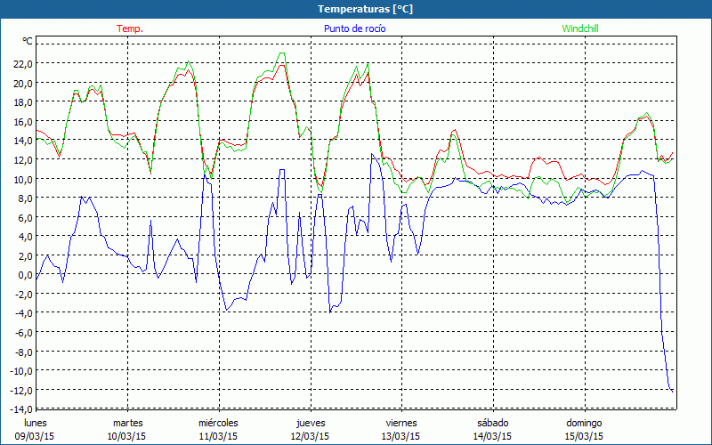Select the blue Punto de rocío legend label
Screen dimensions: 712x445
point(352,28)
